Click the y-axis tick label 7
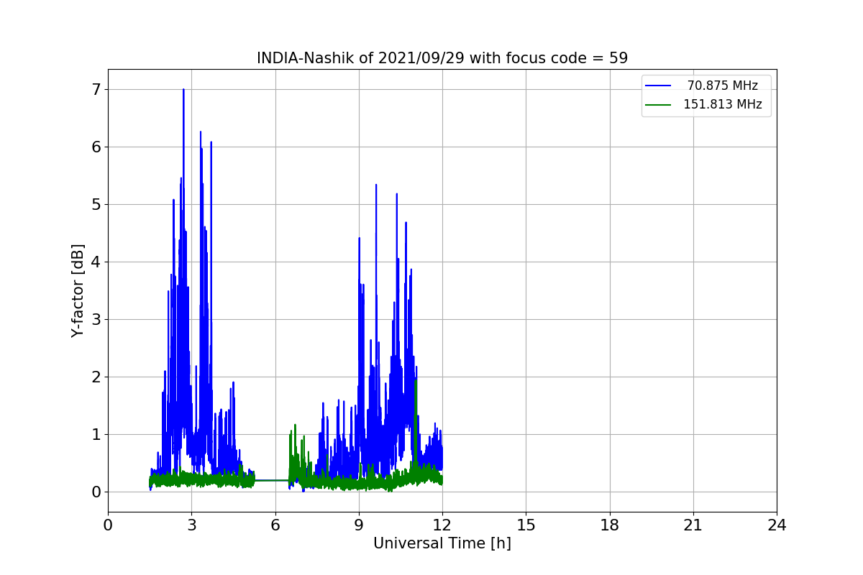Screen dimensions: 863x575 point(96,90)
